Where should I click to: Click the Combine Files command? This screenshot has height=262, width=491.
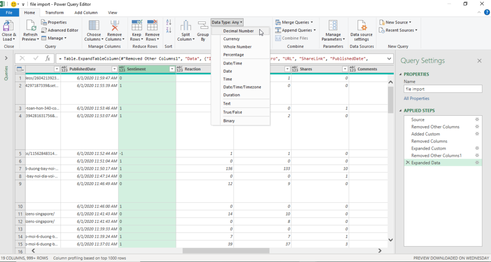[x=292, y=38]
